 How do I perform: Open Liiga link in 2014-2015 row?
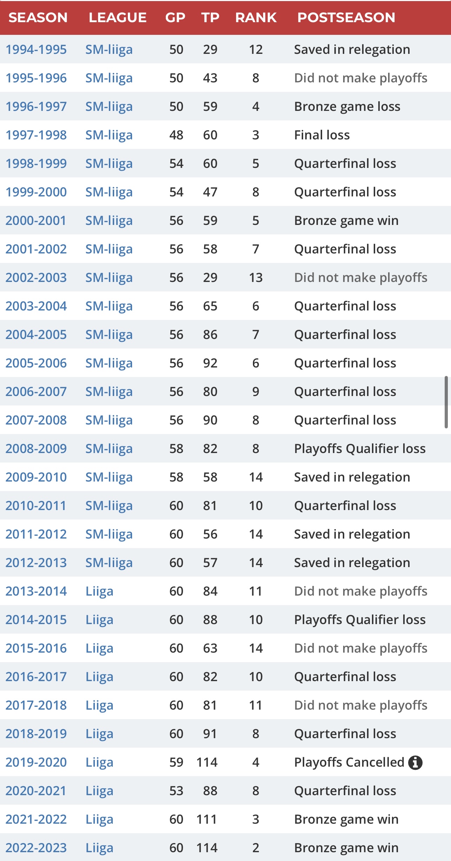pyautogui.click(x=99, y=620)
